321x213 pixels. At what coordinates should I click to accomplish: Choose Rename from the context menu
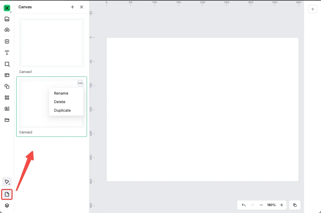61,93
